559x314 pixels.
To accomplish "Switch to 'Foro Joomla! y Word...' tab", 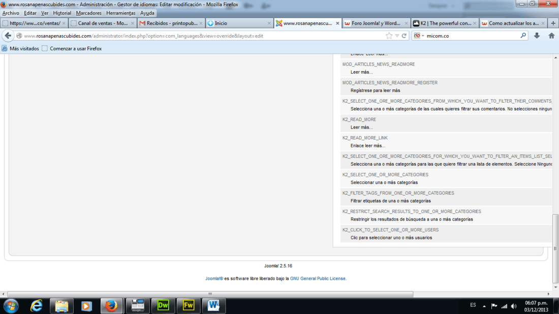I will 376,23.
